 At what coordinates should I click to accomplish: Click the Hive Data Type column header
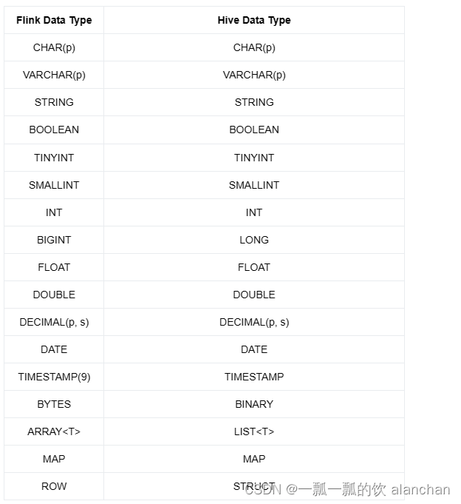pos(254,20)
